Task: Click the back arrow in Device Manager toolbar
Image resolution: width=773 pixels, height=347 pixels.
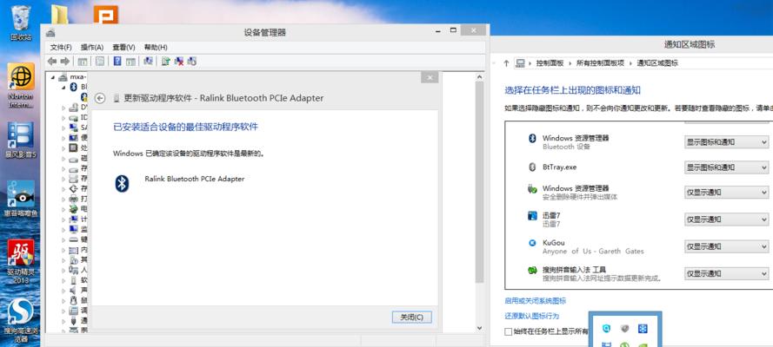Action: (x=52, y=61)
